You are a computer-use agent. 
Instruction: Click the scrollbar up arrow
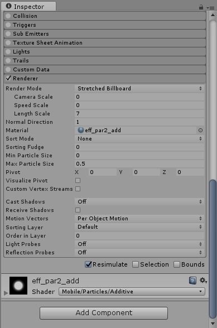(x=213, y=15)
